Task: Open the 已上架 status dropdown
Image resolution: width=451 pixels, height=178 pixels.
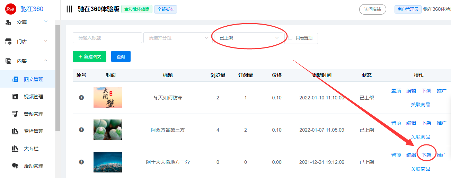Action: coord(249,38)
